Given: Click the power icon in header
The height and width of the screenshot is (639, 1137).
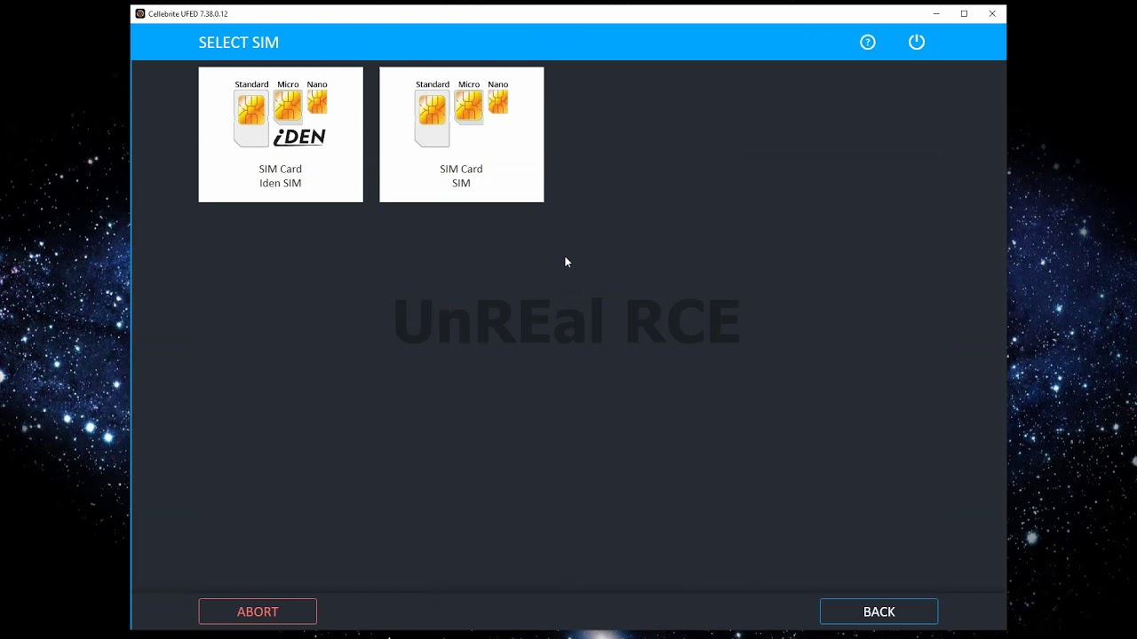Looking at the screenshot, I should pyautogui.click(x=917, y=43).
